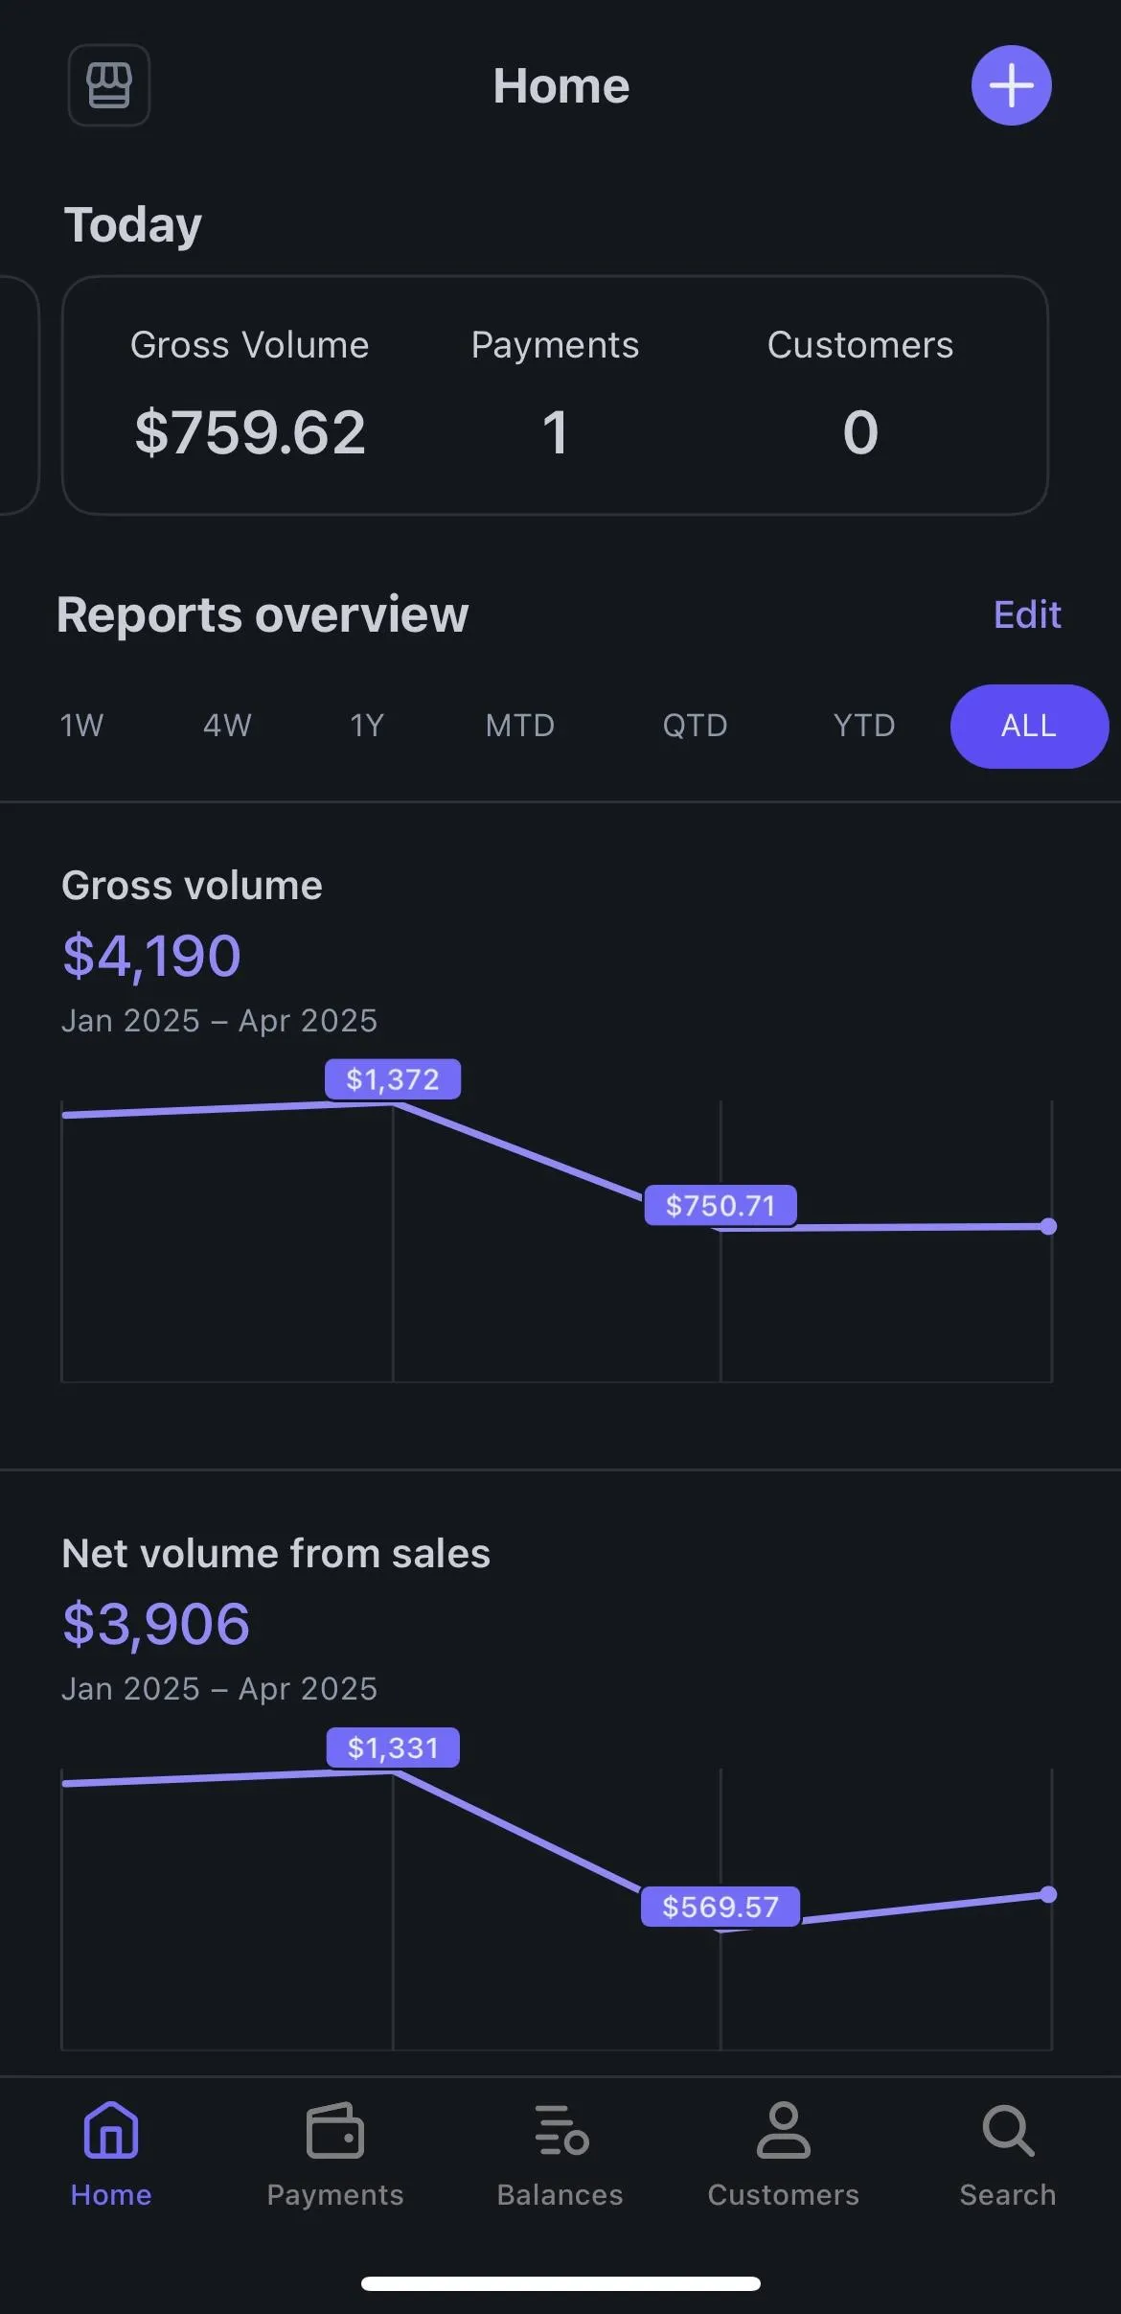
Task: Tap the Home house icon
Action: [111, 2149]
